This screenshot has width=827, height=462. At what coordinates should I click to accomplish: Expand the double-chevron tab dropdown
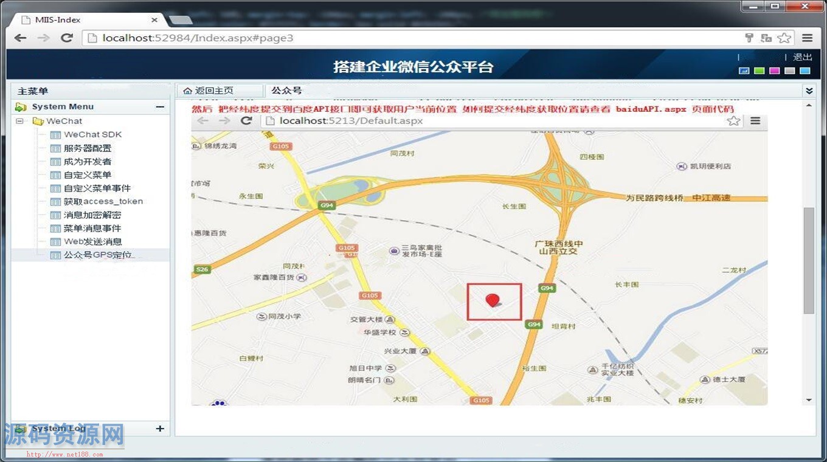click(809, 91)
